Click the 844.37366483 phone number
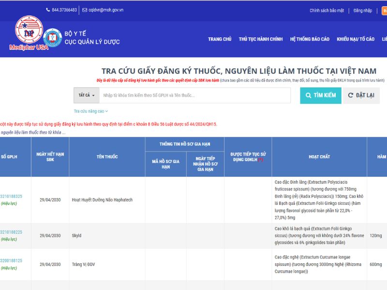387x290 pixels. [64, 10]
